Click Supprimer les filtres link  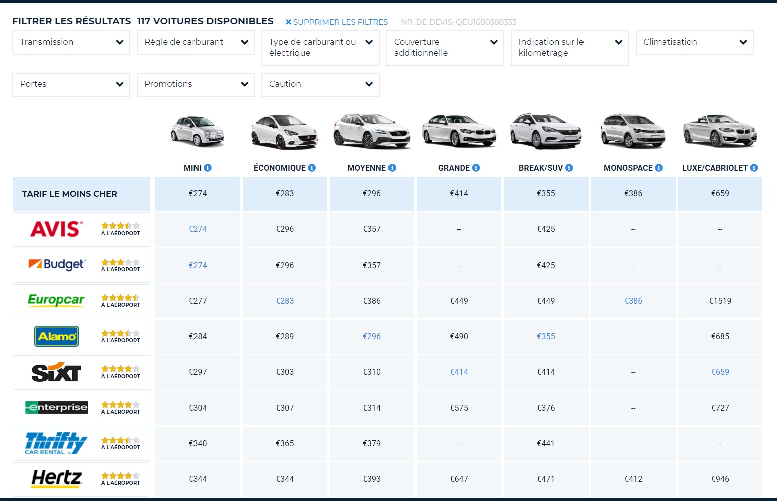click(337, 22)
